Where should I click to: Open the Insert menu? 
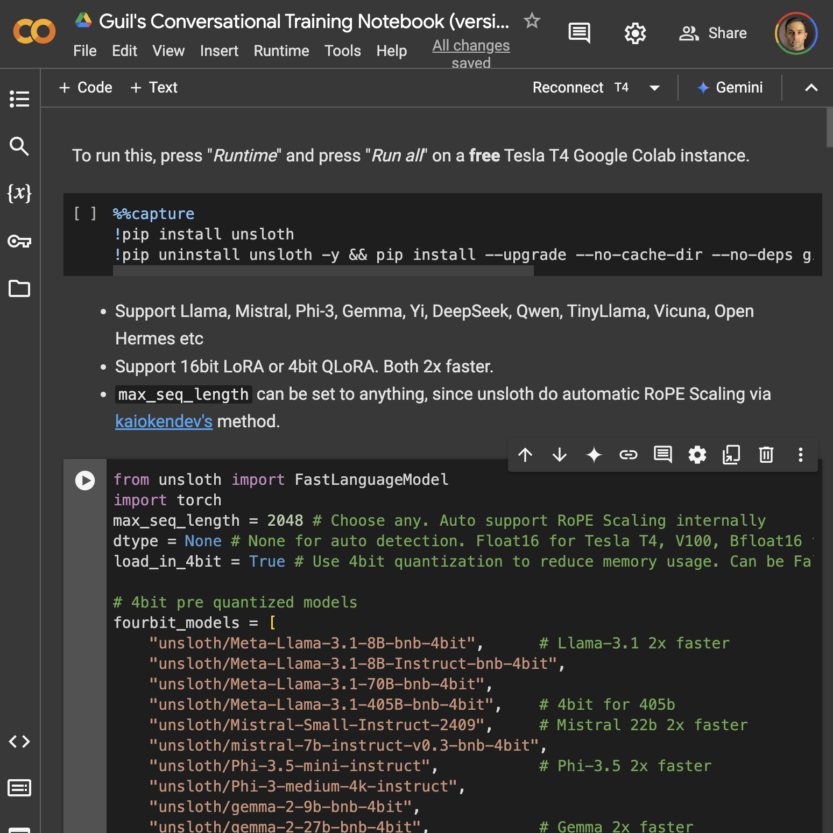pos(219,51)
